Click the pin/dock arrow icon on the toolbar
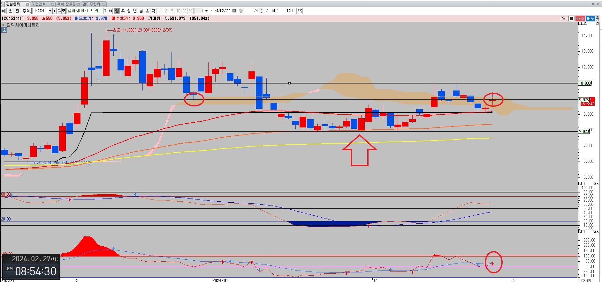 coord(4,11)
